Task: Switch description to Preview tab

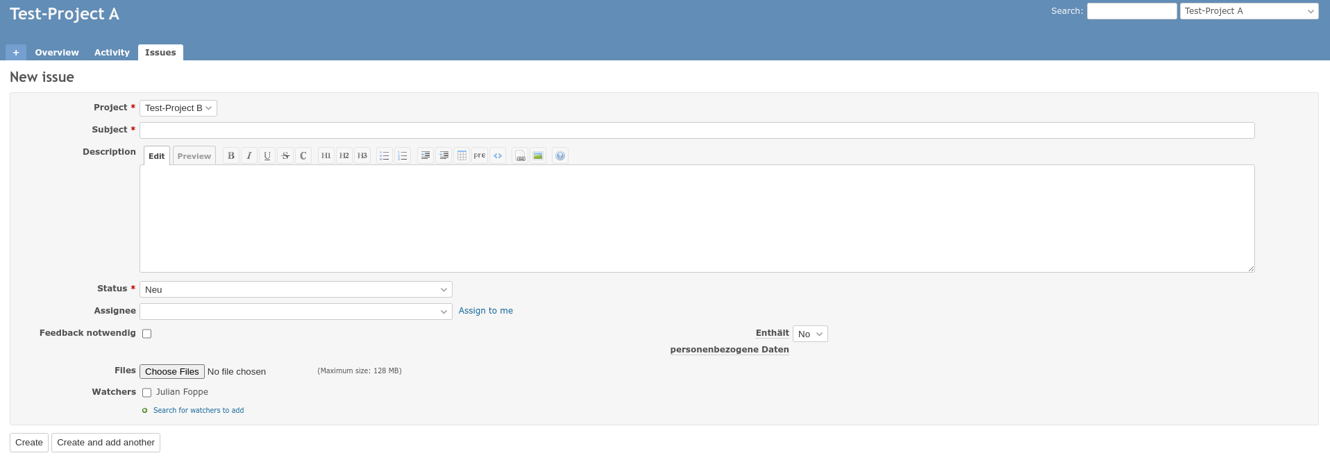Action: coord(194,156)
